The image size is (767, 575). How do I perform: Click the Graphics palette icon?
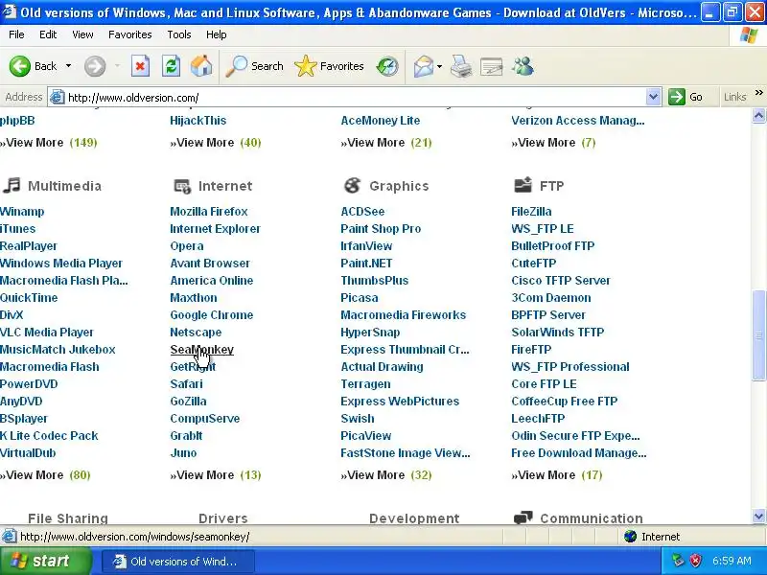tap(352, 185)
